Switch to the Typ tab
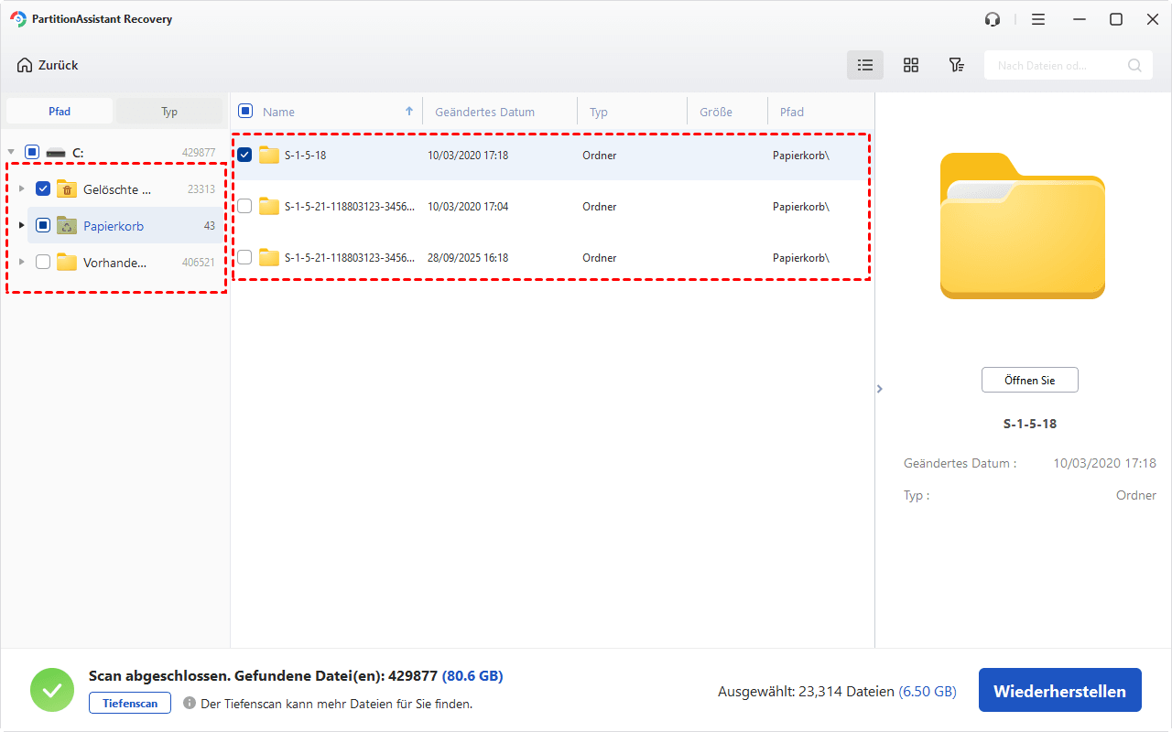The image size is (1172, 732). 169,111
